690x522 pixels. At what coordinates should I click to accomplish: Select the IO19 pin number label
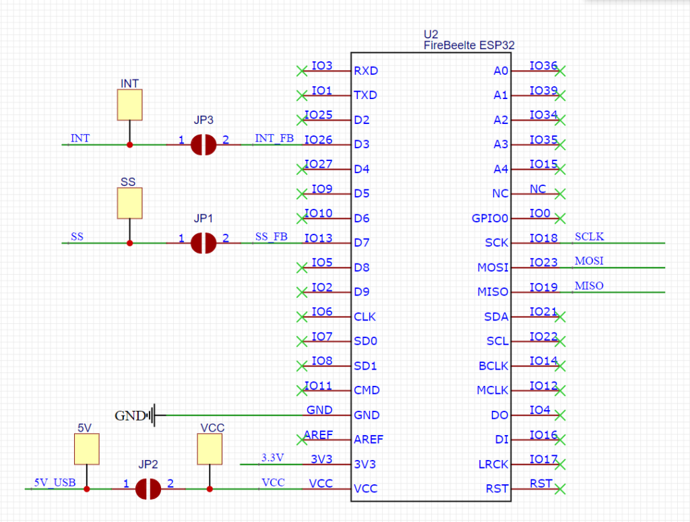coord(544,288)
